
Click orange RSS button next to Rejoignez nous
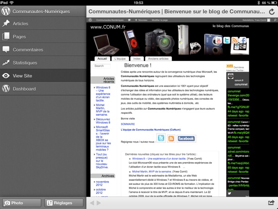(x=171, y=138)
